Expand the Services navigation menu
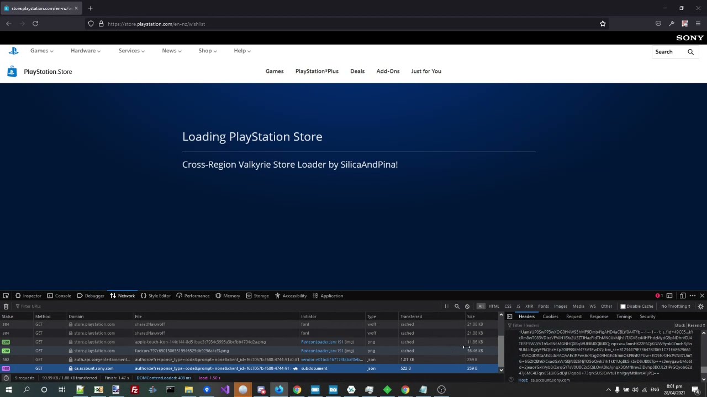The image size is (707, 397). (x=131, y=51)
